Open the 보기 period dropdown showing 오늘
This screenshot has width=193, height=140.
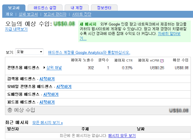click(x=29, y=52)
